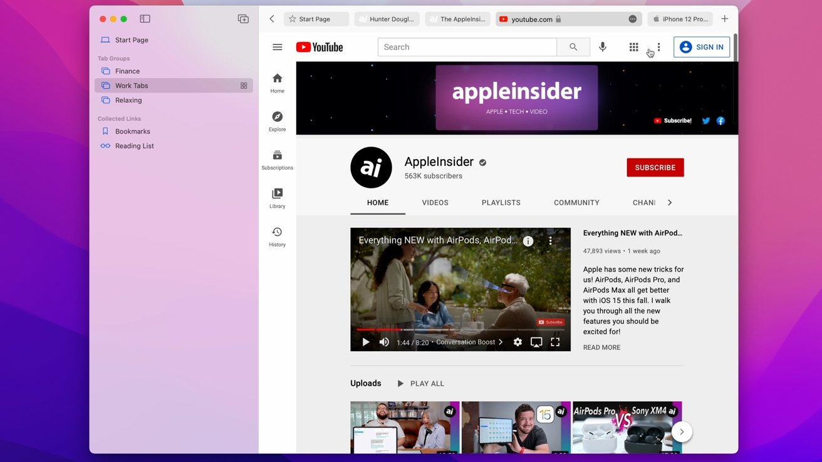The height and width of the screenshot is (462, 822).
Task: Click the red SUBSCRIBE button
Action: click(655, 167)
